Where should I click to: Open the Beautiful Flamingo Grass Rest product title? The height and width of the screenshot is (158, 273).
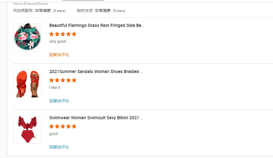pos(96,25)
